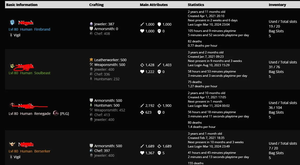300x165 pixels.
Task: Click the agony resistance icon showing 5
Action: pos(159,153)
